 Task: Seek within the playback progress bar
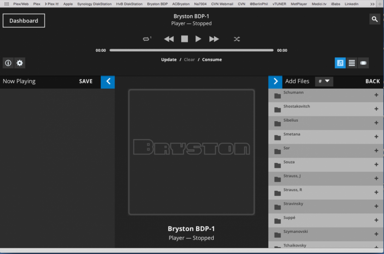click(192, 50)
